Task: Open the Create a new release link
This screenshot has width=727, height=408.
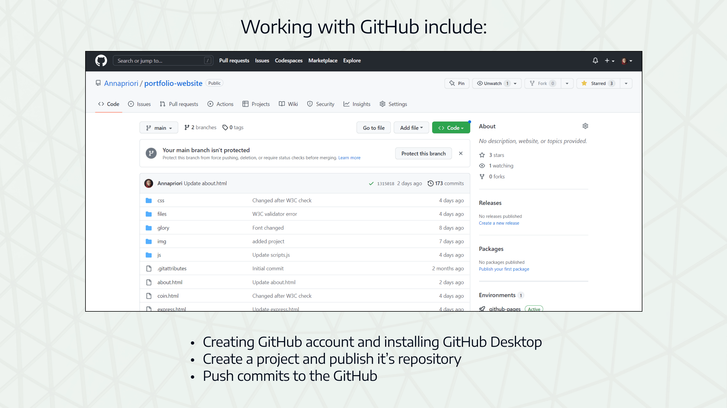Action: 499,223
